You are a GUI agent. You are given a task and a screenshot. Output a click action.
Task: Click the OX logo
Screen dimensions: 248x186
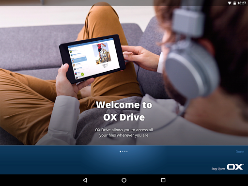click(235, 167)
